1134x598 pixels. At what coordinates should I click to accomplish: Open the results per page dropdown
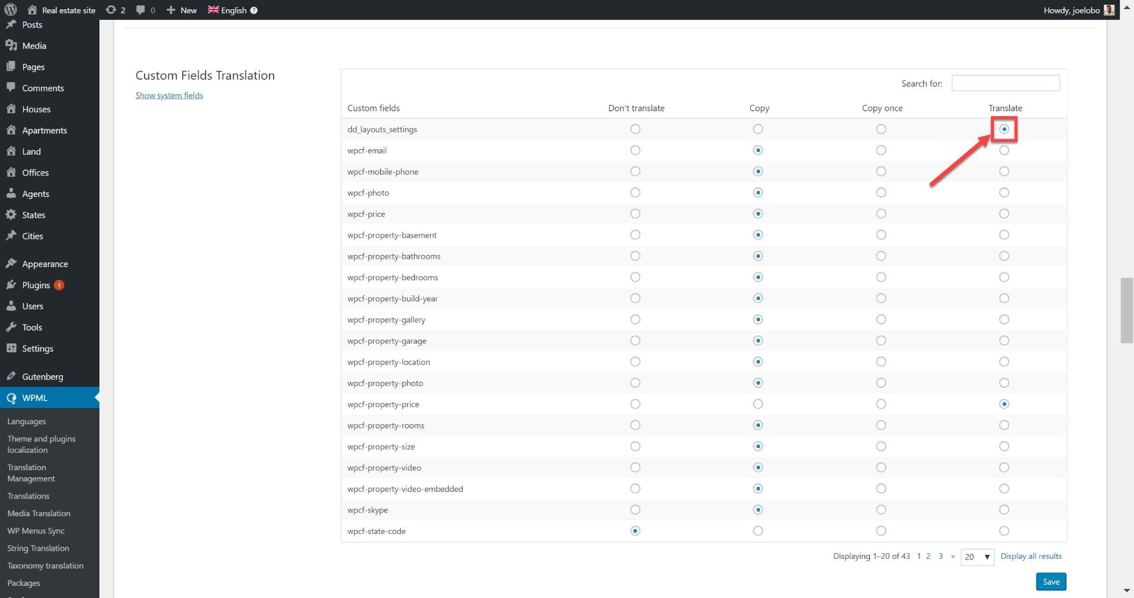[977, 557]
